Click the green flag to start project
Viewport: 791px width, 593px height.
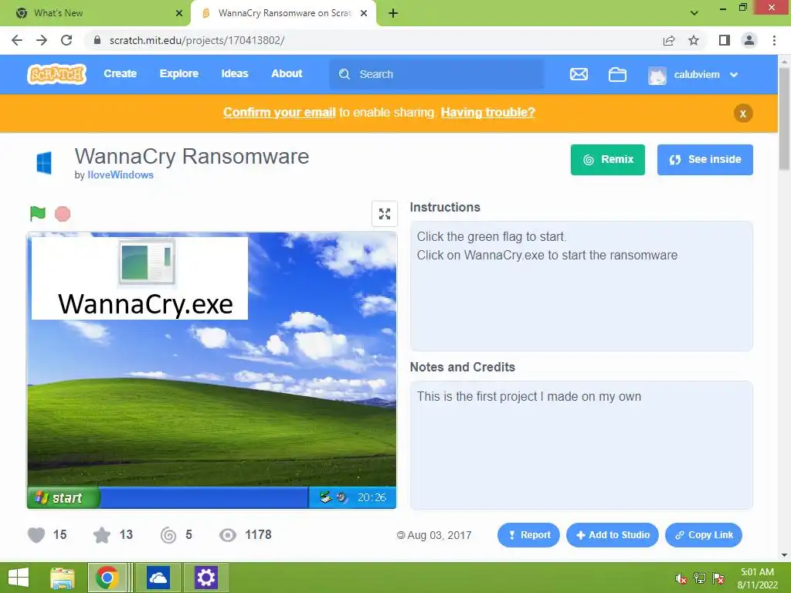tap(38, 214)
